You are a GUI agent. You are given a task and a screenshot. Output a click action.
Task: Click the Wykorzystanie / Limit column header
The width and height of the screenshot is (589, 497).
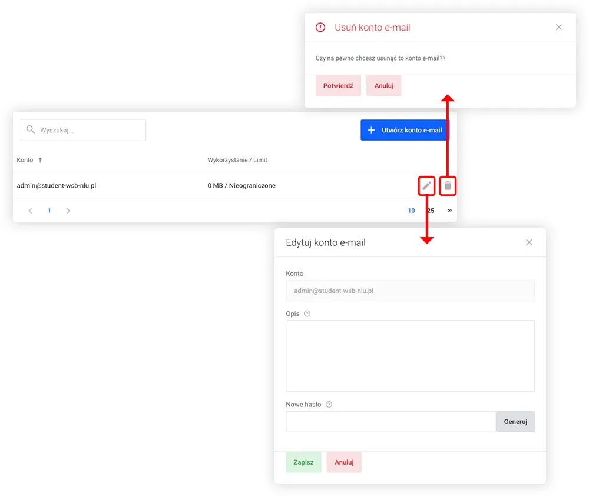(237, 160)
